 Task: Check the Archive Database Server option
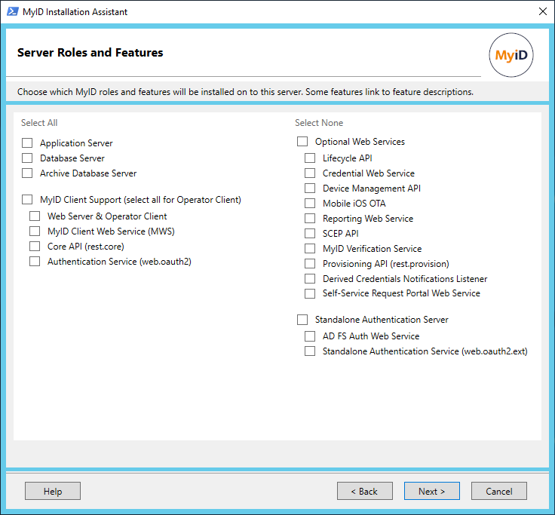27,173
